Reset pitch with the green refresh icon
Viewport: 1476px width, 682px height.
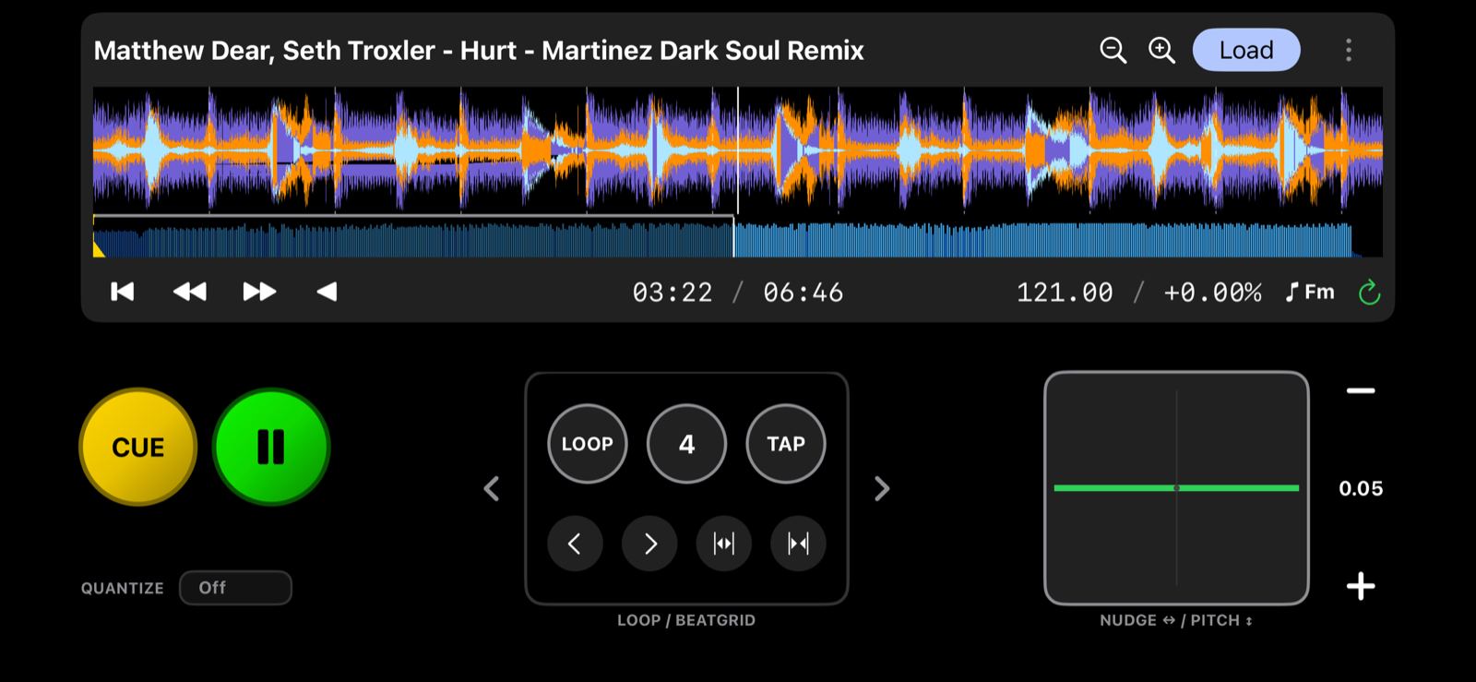[1370, 293]
